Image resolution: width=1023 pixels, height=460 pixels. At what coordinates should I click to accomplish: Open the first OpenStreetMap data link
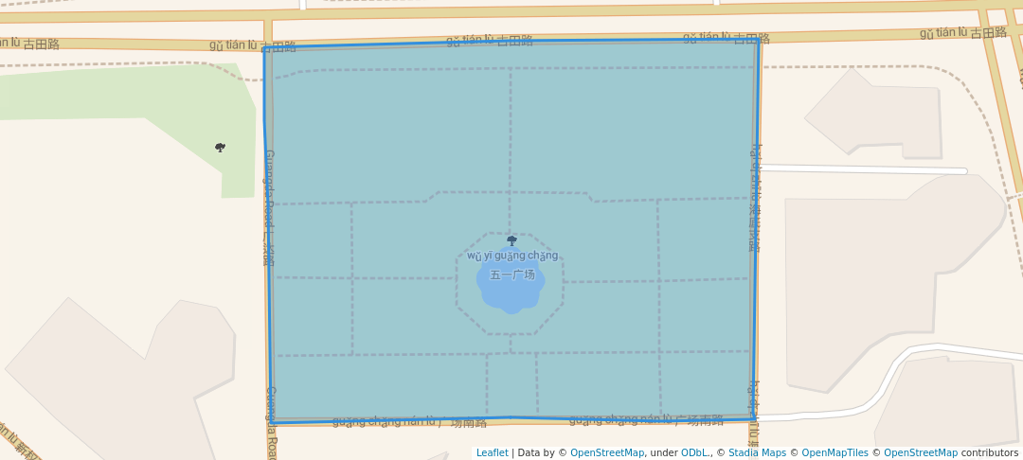pos(606,452)
